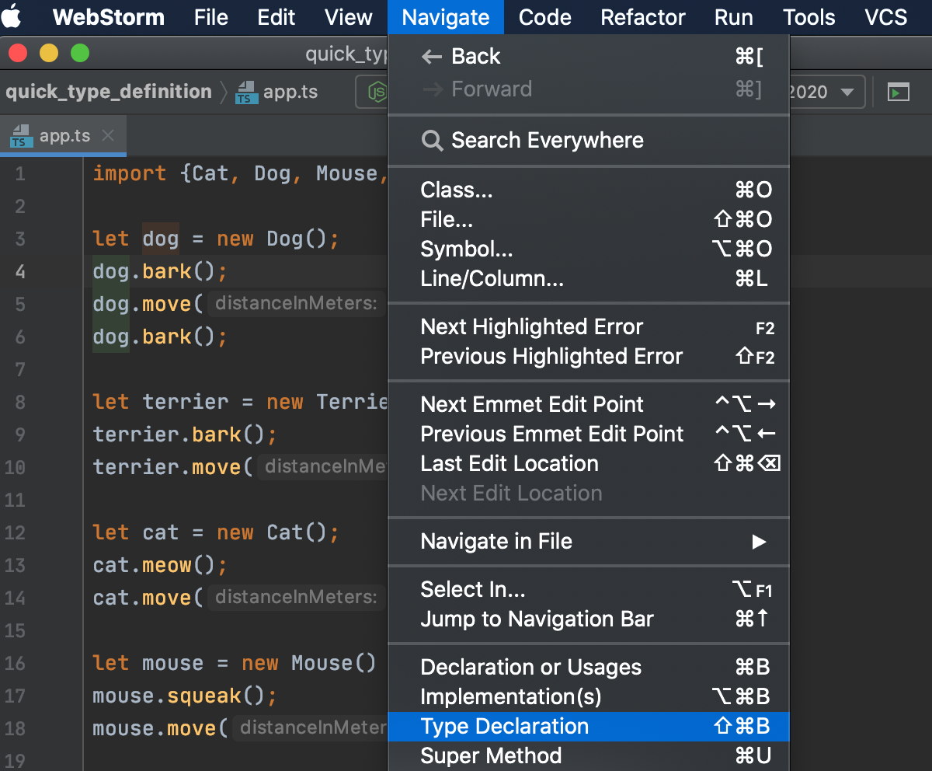Click the TypeScript icon on app.ts tab

[x=20, y=136]
